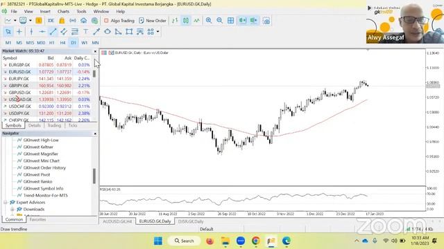Click the golden lock icon in toolbar
The height and width of the screenshot is (249, 444).
coord(62,21)
